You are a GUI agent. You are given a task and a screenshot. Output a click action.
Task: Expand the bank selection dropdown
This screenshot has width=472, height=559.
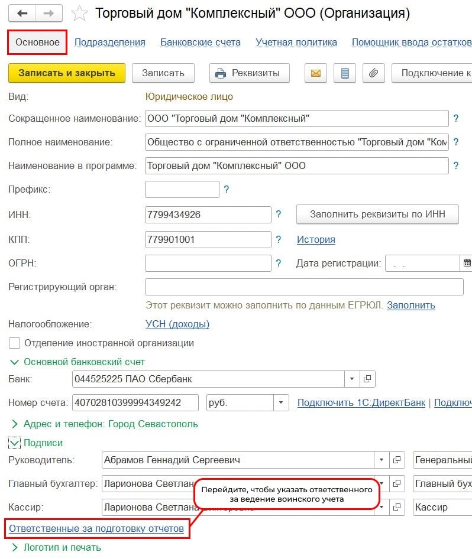pyautogui.click(x=352, y=379)
